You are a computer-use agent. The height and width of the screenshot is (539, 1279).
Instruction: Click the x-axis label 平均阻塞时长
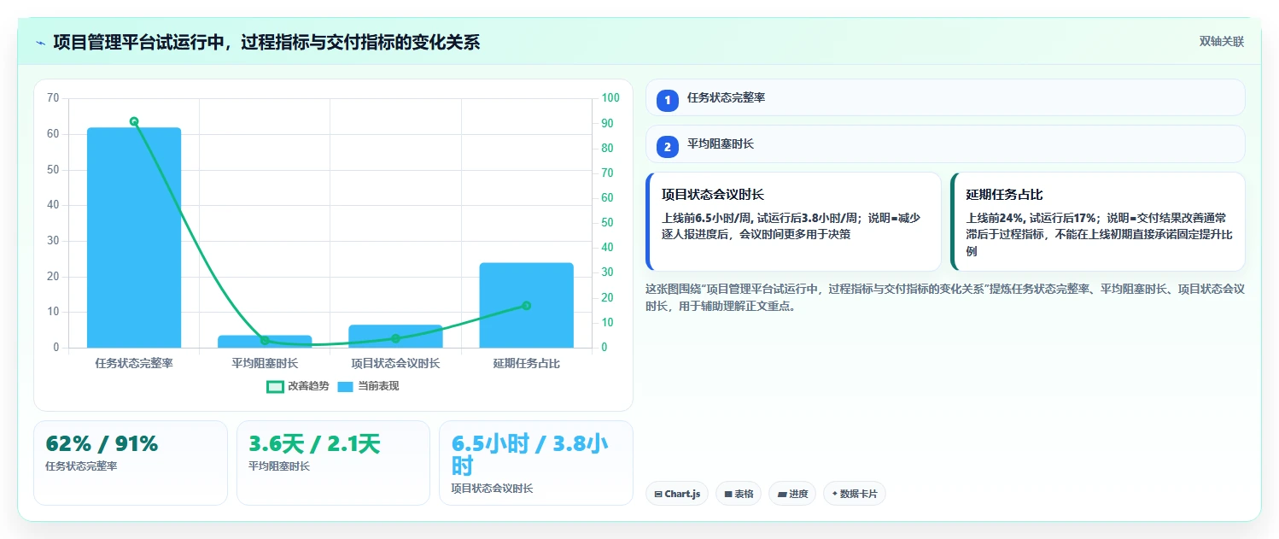coord(265,363)
